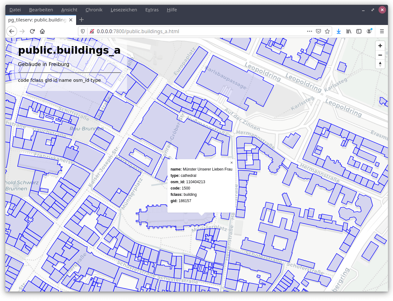
Task: Close the pg_tileserv tab
Action: 71,20
